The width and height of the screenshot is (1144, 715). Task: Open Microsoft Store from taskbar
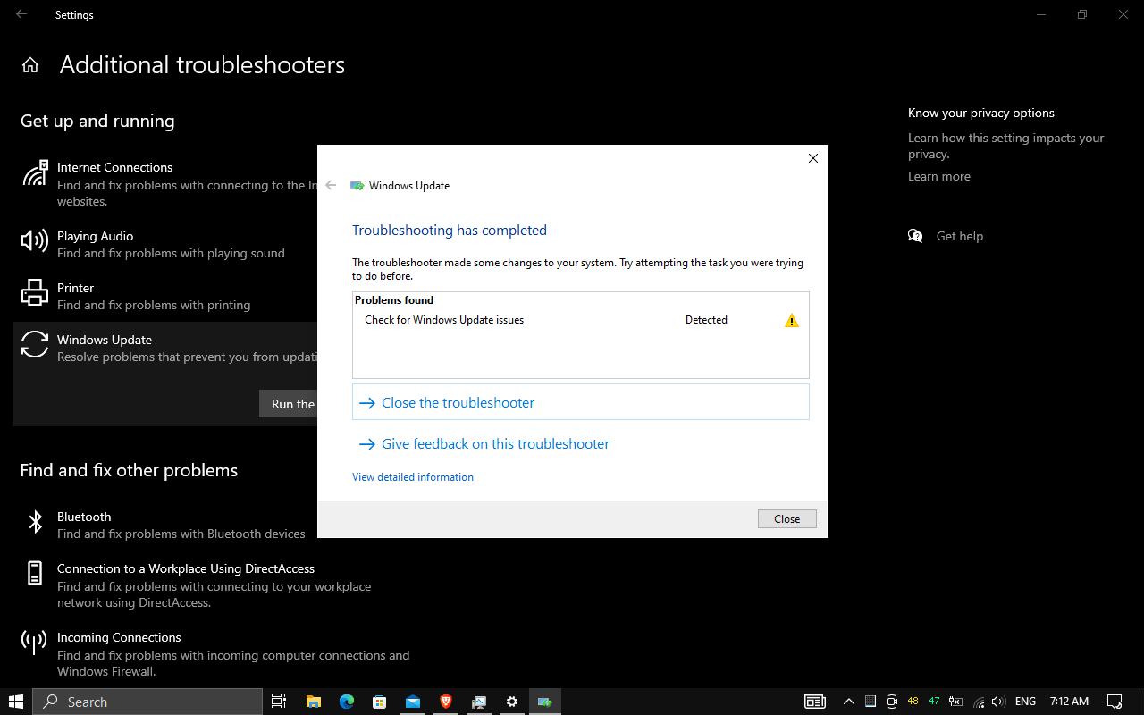380,702
